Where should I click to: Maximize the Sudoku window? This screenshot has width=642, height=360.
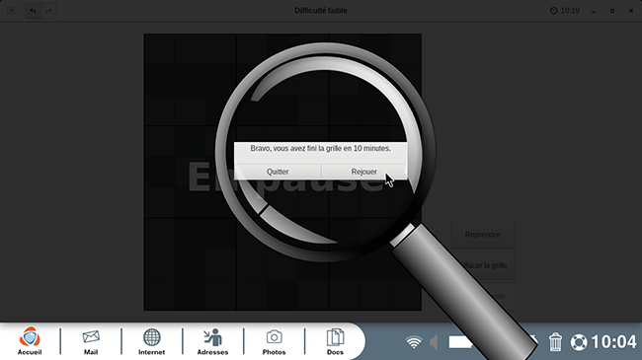coord(612,11)
